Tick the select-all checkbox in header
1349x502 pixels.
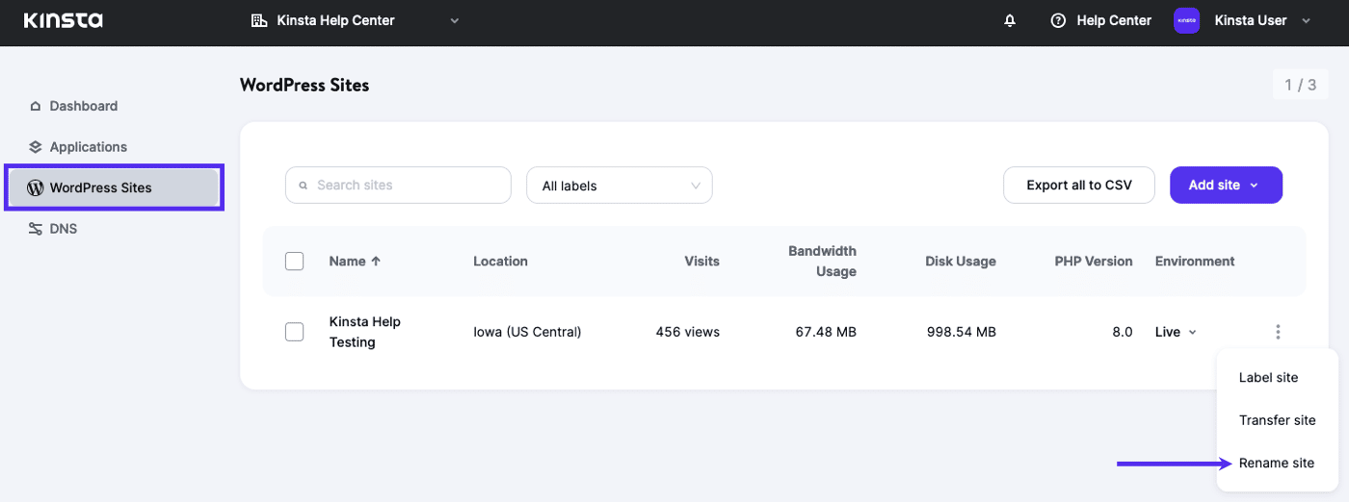pos(295,261)
